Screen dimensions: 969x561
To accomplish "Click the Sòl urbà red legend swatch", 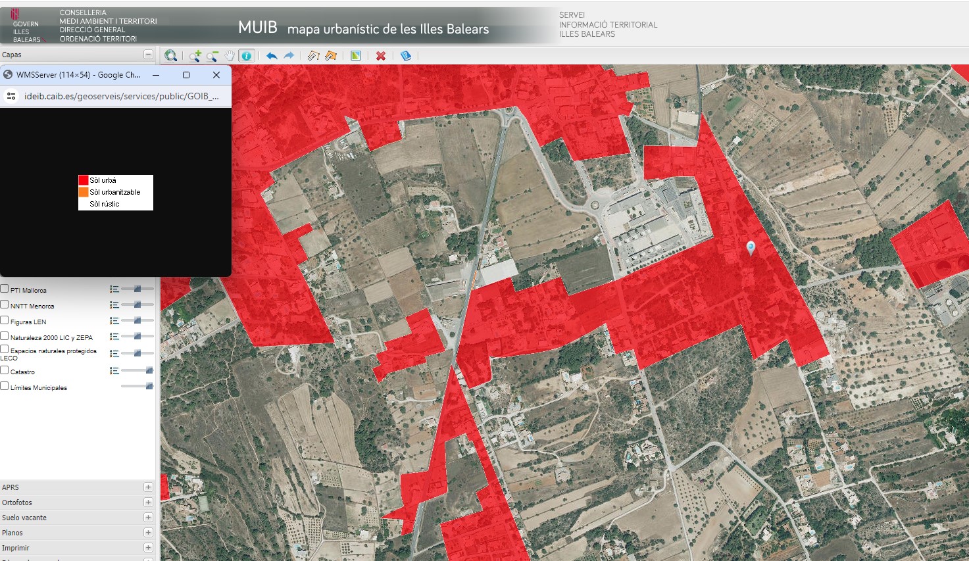I will [84, 180].
